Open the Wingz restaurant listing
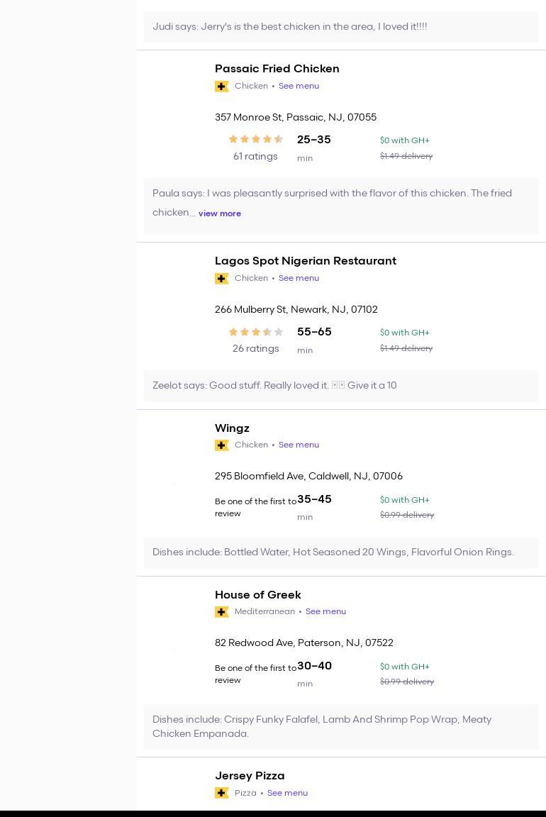This screenshot has width=546, height=817. point(232,428)
